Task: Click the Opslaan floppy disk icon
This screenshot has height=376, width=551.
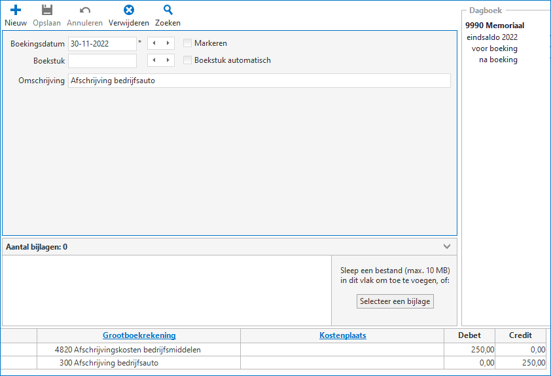Action: point(46,10)
